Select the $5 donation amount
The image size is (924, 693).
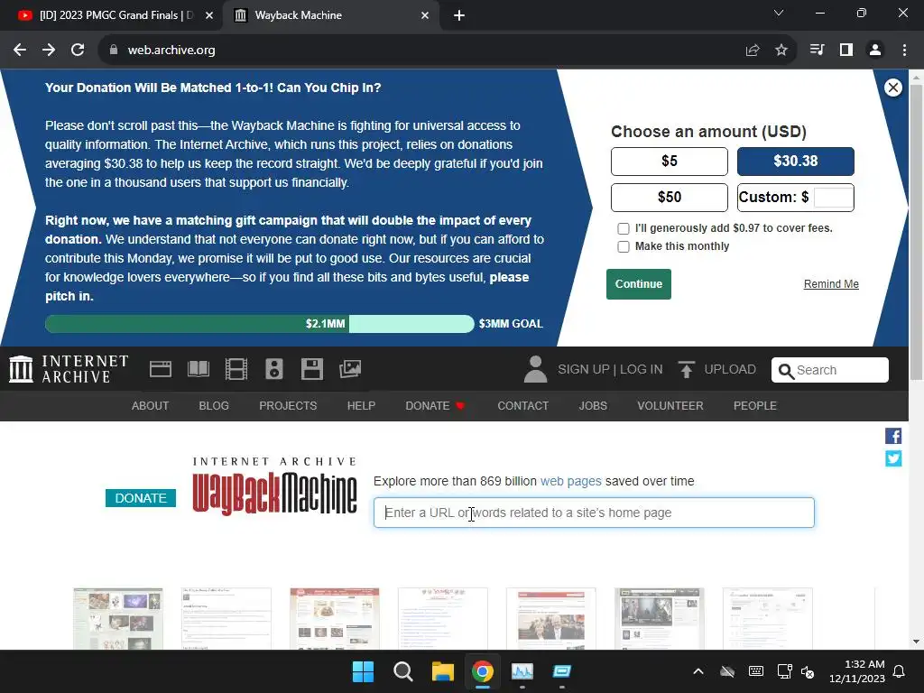point(670,162)
